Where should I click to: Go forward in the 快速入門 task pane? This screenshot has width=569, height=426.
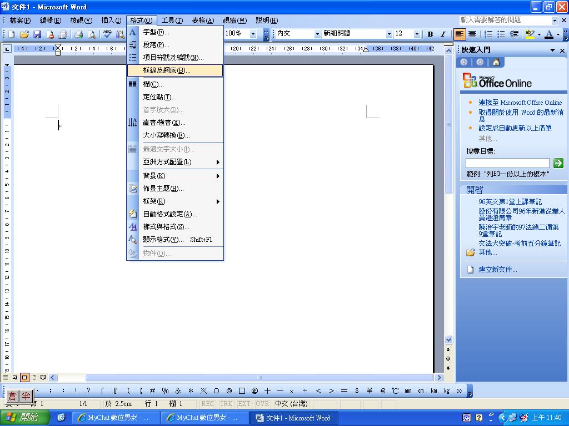tap(480, 62)
